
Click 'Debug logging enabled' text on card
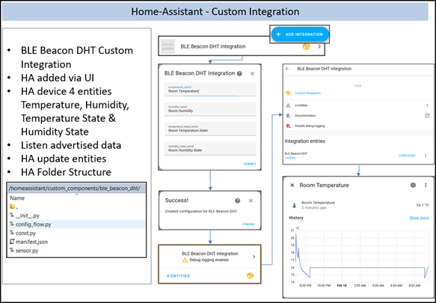tap(209, 260)
